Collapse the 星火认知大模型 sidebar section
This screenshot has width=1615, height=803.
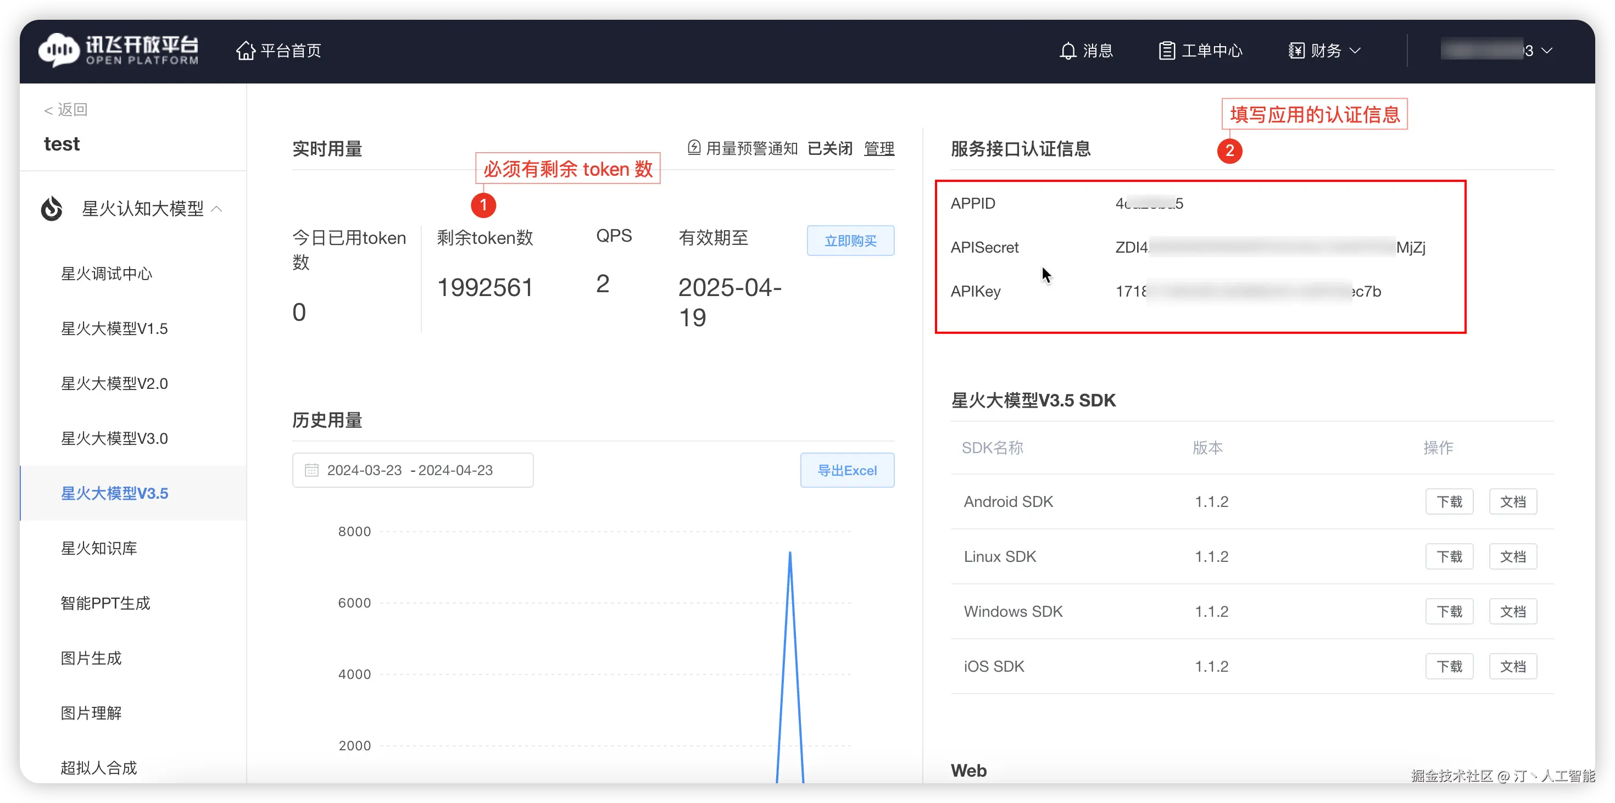[x=217, y=209]
